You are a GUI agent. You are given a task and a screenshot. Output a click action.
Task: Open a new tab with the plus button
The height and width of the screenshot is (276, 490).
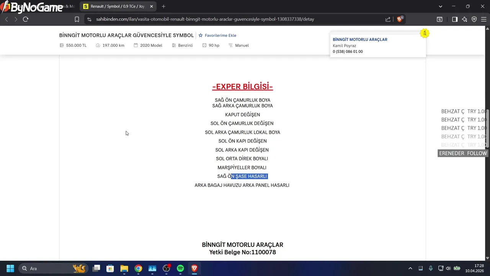point(163,7)
